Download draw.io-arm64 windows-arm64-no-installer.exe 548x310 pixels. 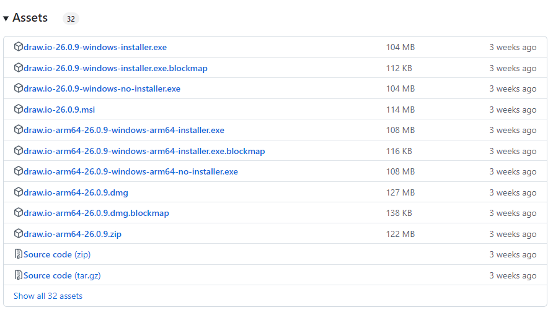tap(131, 171)
